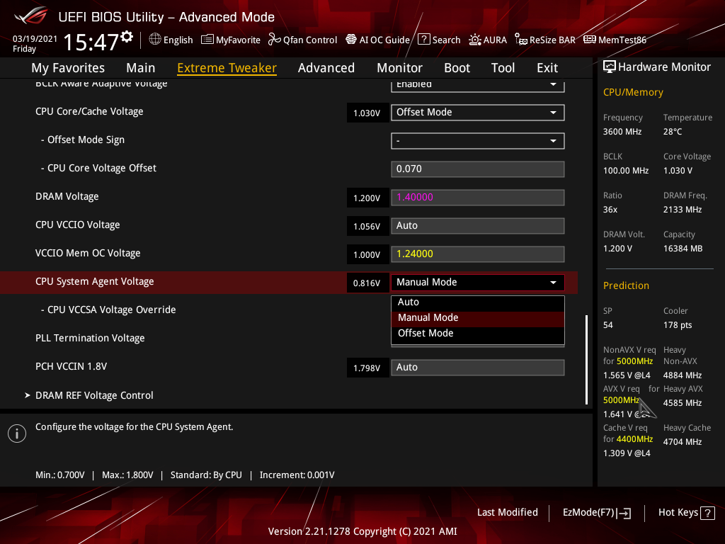This screenshot has width=725, height=544.
Task: Open BCLK Aware Adaptive Voltage dropdown
Action: point(478,86)
